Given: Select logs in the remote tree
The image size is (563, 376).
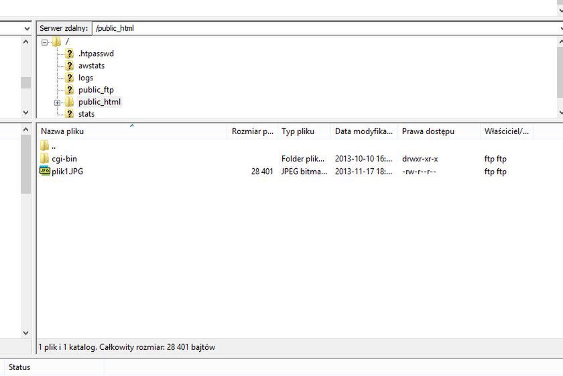Looking at the screenshot, I should (x=86, y=78).
